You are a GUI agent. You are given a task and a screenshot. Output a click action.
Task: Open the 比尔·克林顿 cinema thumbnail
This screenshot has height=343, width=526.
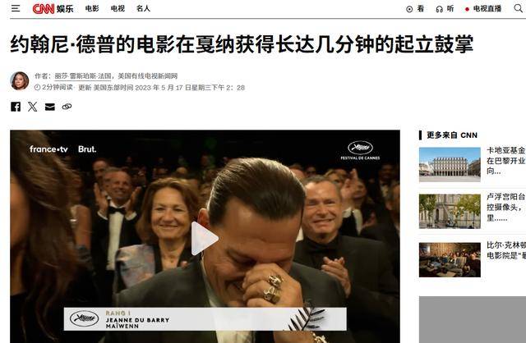(450, 260)
